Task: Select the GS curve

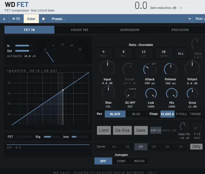Action: 128,147
